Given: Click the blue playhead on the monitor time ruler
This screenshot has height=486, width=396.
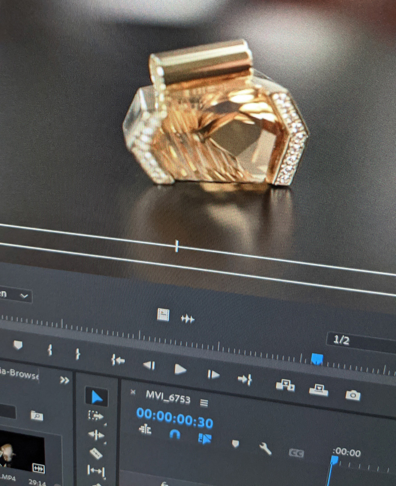Looking at the screenshot, I should tap(317, 359).
